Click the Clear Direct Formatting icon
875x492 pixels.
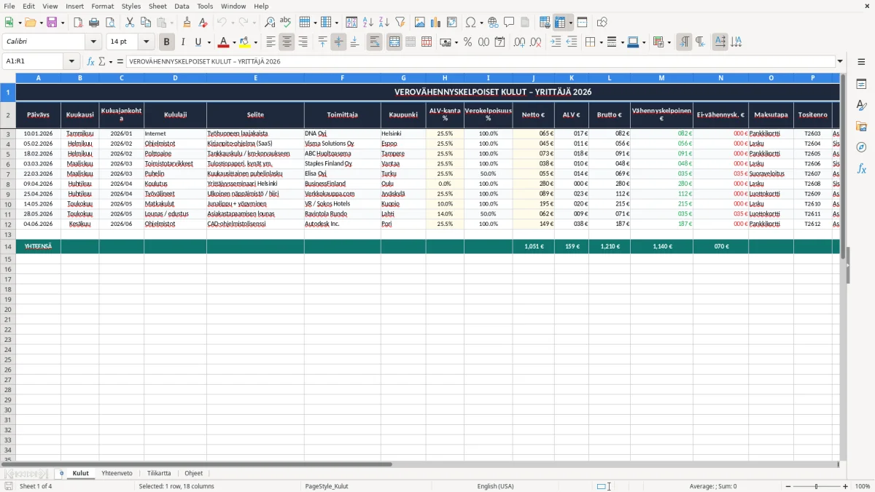(203, 23)
